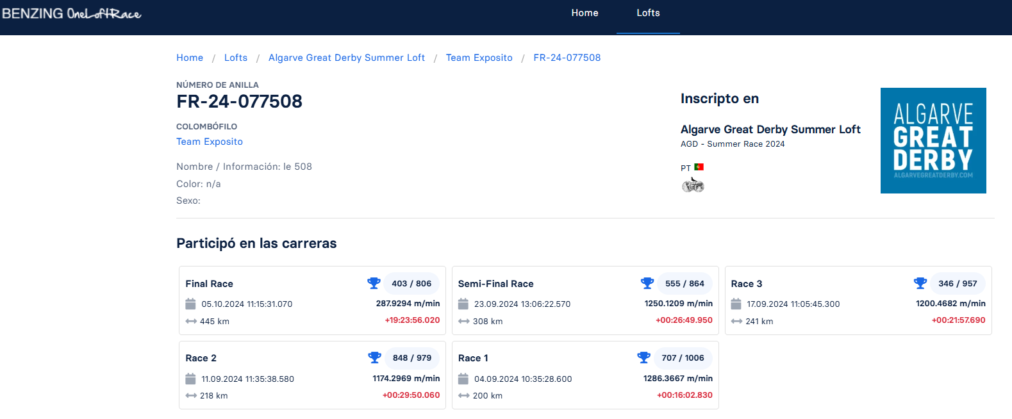This screenshot has height=419, width=1012.
Task: Click the Algarve Great Derby logo thumbnail
Action: pos(933,140)
